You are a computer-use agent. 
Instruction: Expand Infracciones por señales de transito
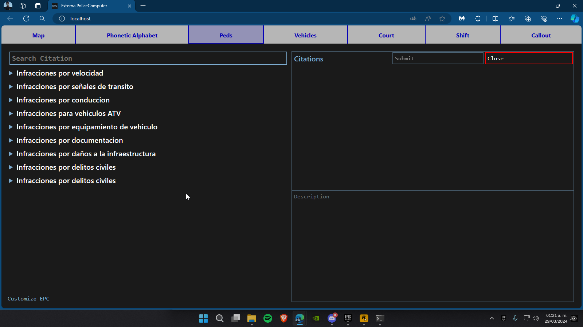(x=75, y=87)
